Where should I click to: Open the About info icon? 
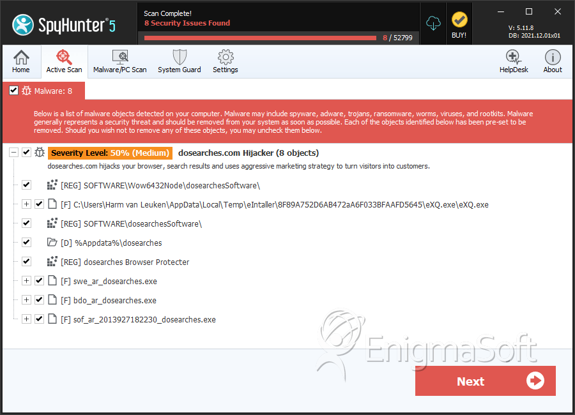tap(552, 57)
